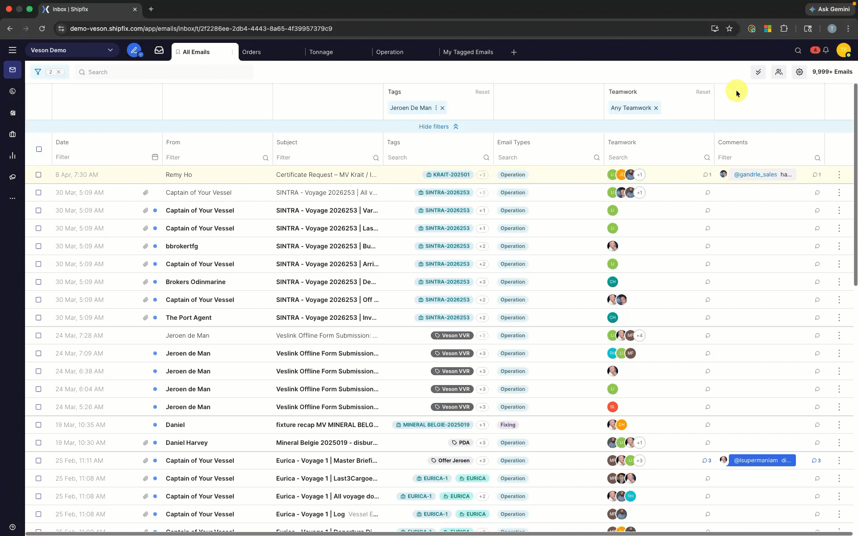This screenshot has width=858, height=536.
Task: Click the more options ellipsis in sidebar
Action: [13, 198]
